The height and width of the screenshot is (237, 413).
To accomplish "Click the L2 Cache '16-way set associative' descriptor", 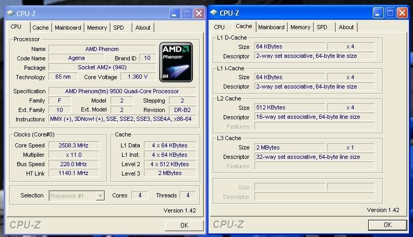I will coord(314,117).
